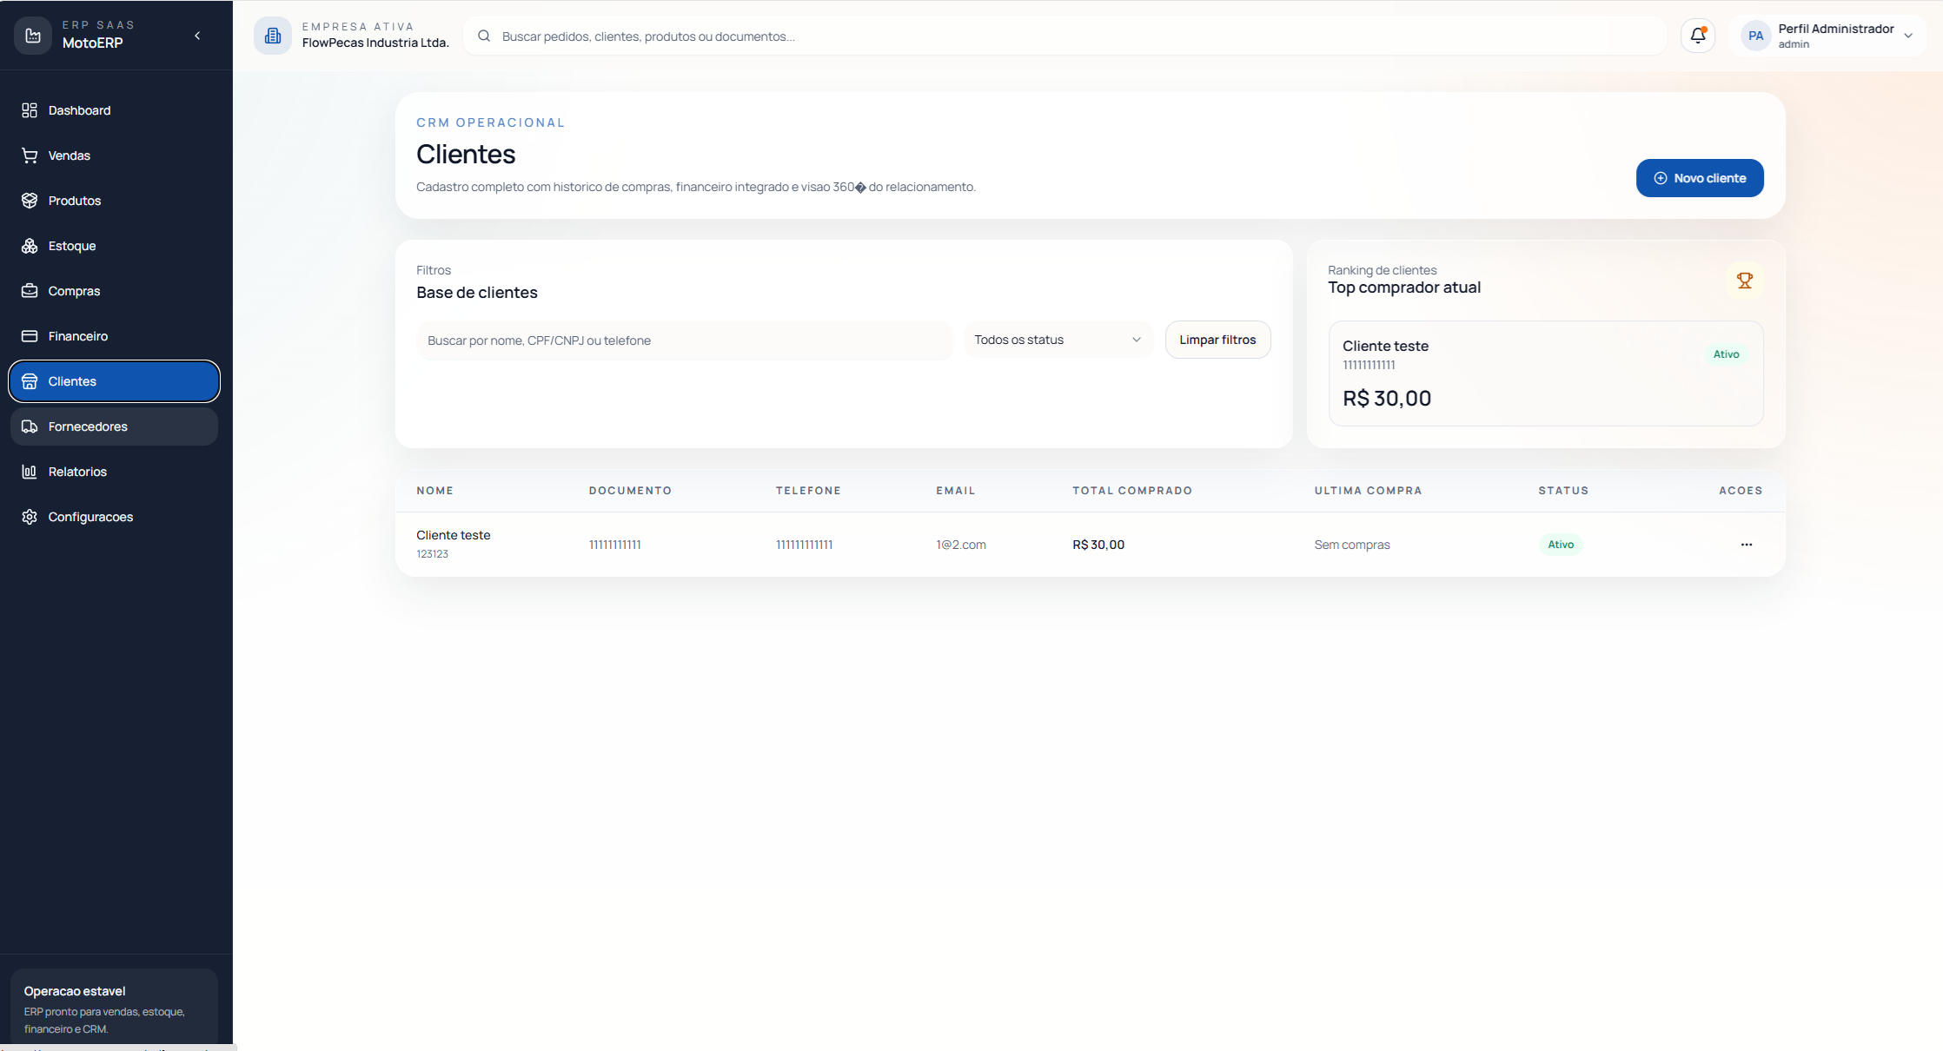Click the TOTAL COMPRADO column header
This screenshot has height=1051, width=1943.
pos(1131,491)
